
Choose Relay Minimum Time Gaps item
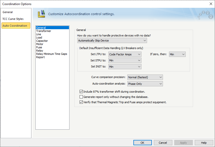coord(52,54)
